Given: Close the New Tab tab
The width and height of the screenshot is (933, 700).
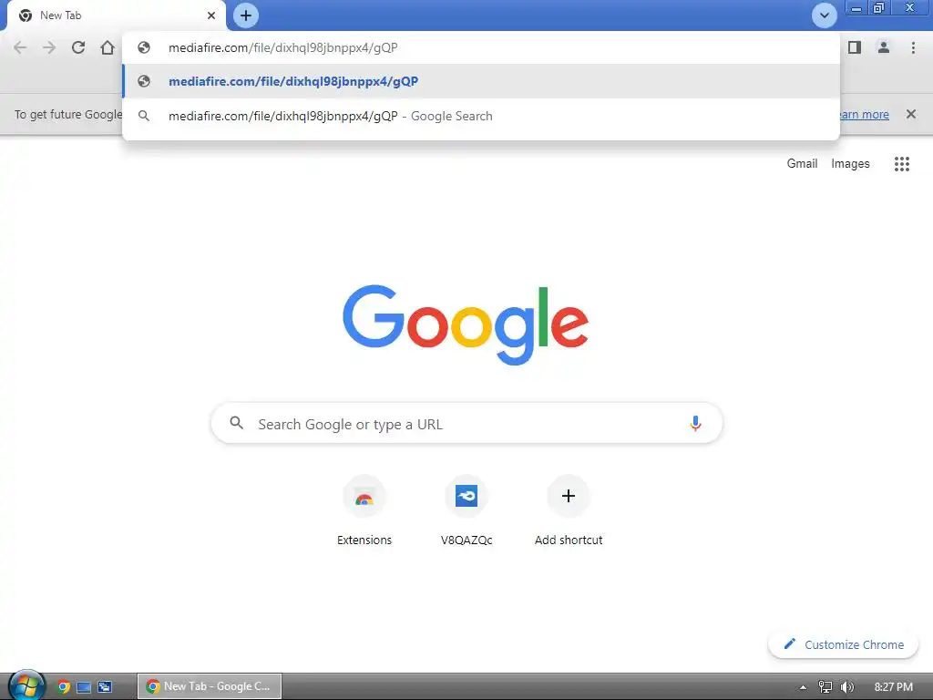Looking at the screenshot, I should point(211,15).
